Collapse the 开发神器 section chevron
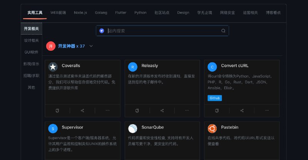The width and height of the screenshot is (308, 160). (x=91, y=46)
